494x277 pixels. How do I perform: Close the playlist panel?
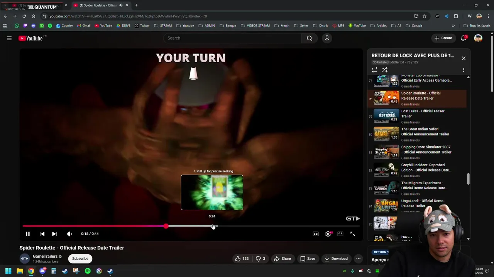464,58
